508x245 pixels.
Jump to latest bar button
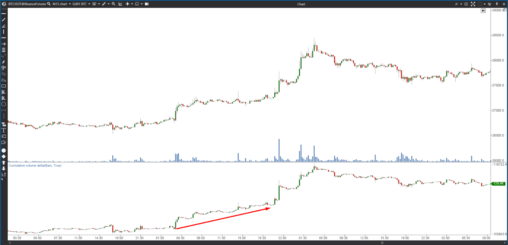[x=483, y=10]
